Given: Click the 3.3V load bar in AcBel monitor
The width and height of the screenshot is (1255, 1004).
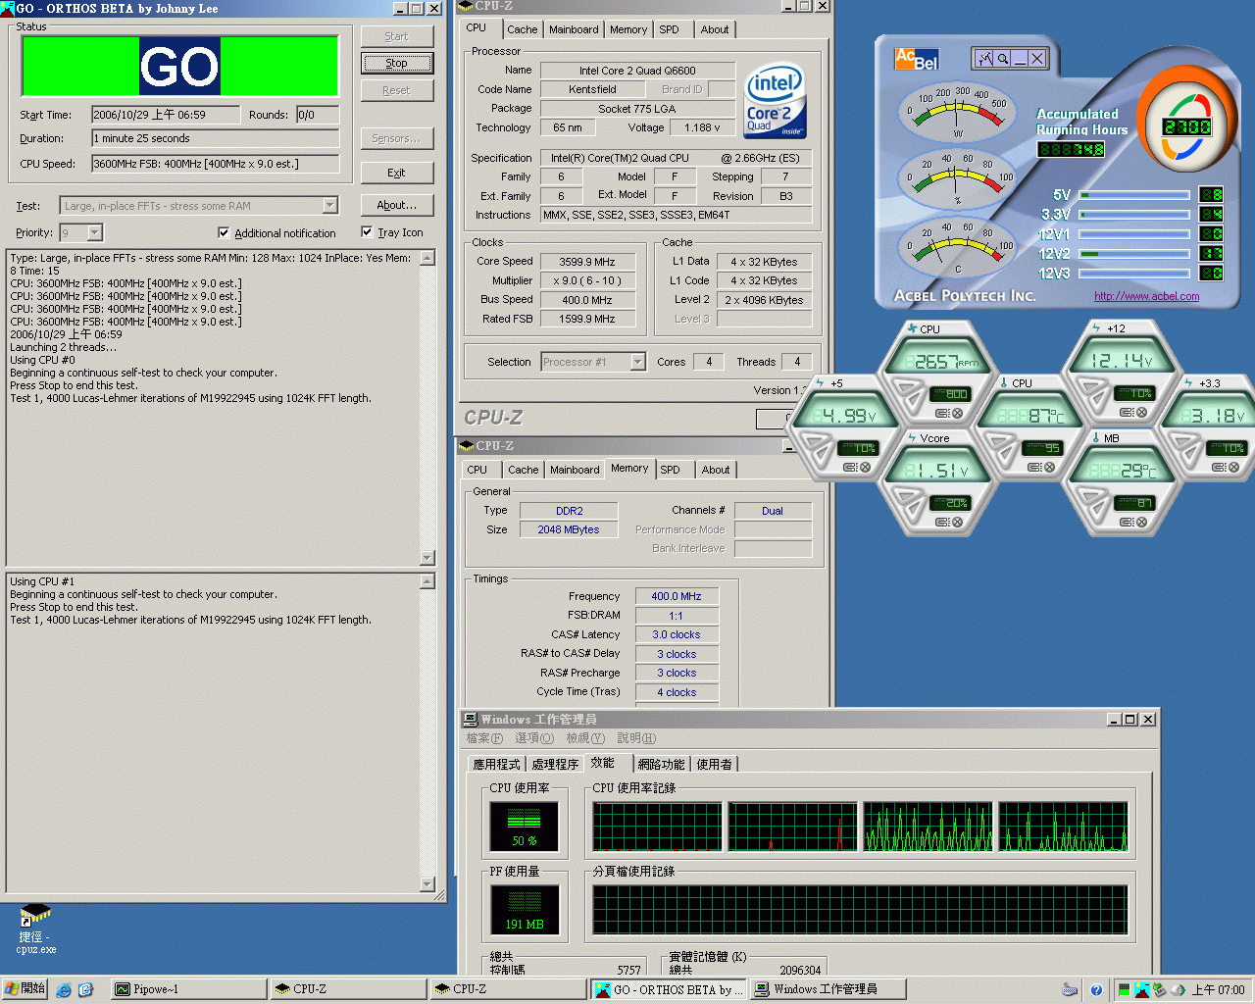Looking at the screenshot, I should 1134,214.
